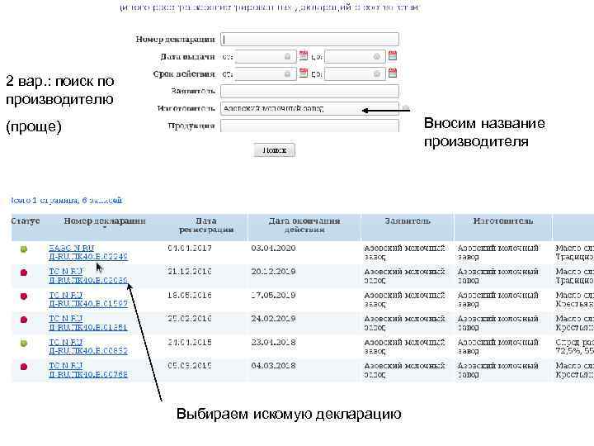Viewport: 594px width, 446px height.
Task: Clear the Срок действия to-date field
Action: click(376, 74)
